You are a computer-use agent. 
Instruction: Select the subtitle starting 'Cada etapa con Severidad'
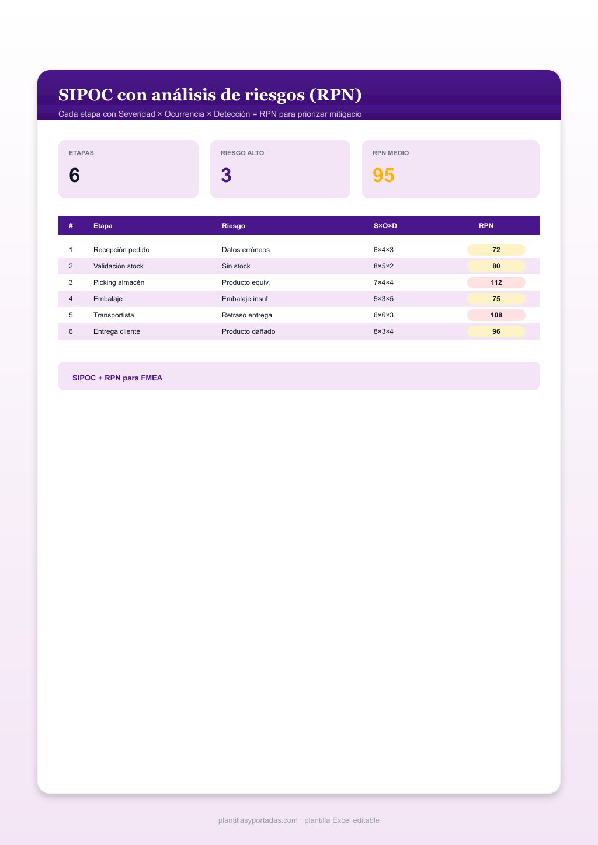(210, 114)
